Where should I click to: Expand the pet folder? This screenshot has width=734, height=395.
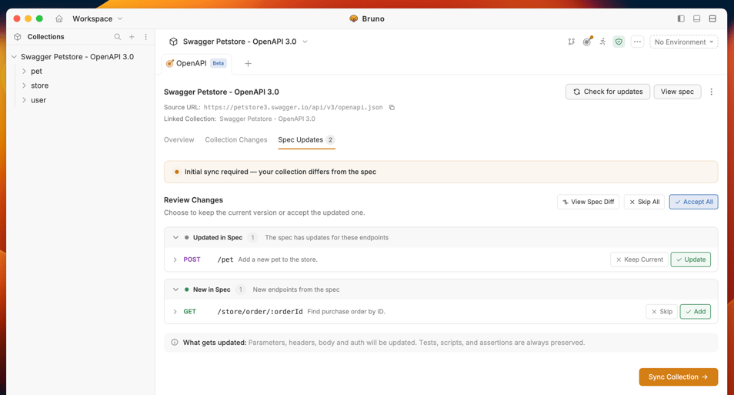point(24,71)
